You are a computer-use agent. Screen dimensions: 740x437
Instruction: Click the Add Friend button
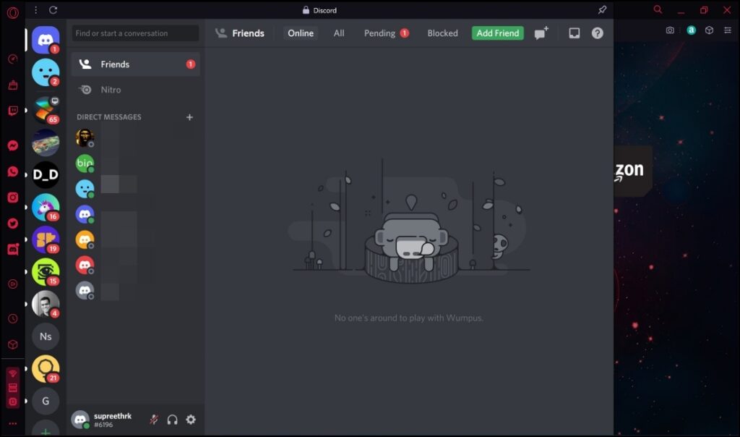(497, 33)
